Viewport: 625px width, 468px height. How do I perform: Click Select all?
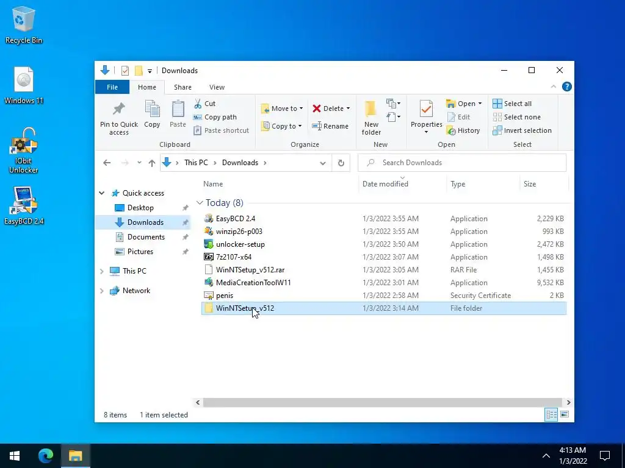pos(512,104)
